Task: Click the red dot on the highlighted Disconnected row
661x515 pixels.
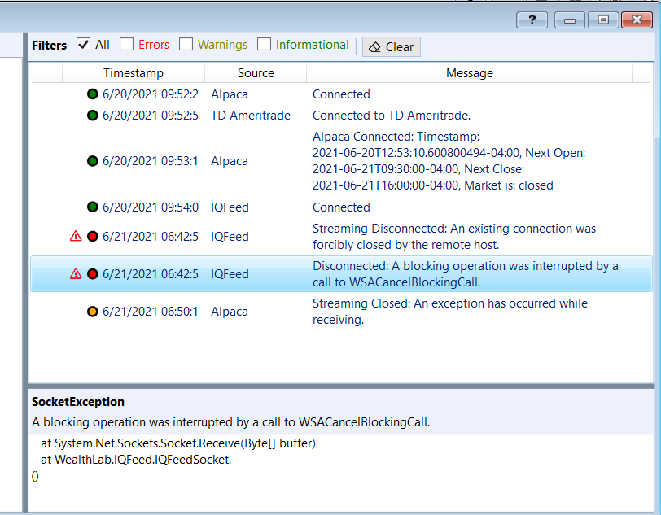Action: (x=92, y=274)
